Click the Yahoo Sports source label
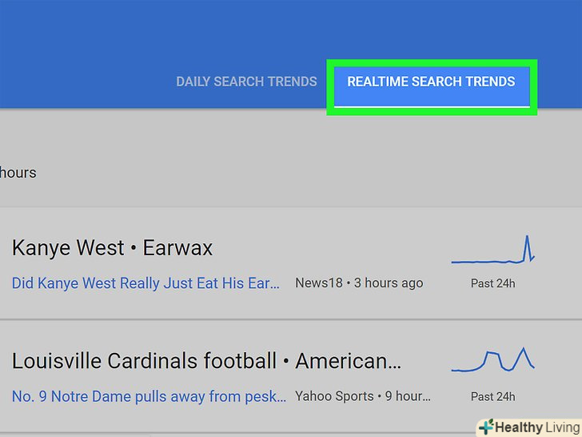The image size is (582, 437). coord(334,396)
